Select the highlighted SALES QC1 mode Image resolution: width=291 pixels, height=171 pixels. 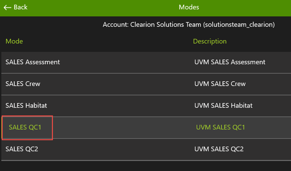click(x=25, y=127)
